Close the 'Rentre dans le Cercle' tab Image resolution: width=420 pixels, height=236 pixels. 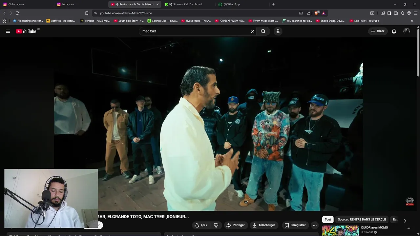click(x=158, y=4)
